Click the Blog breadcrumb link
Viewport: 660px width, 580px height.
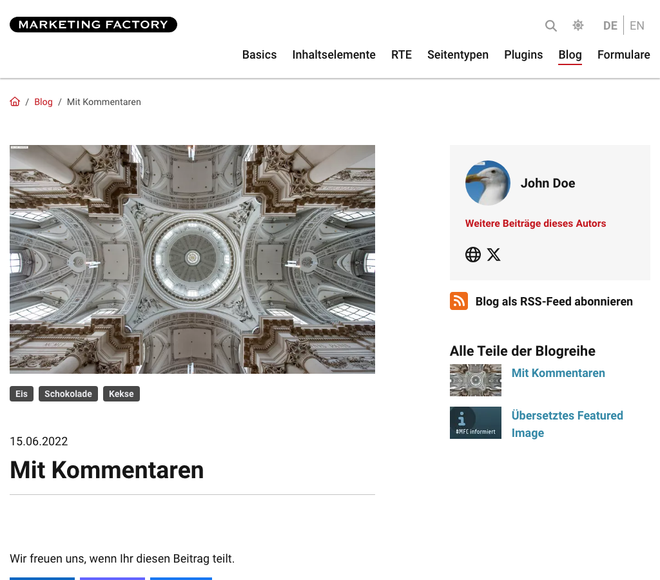coord(43,102)
